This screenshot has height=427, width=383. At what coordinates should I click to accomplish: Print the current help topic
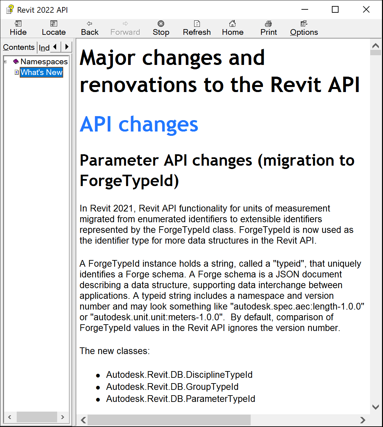pos(268,28)
